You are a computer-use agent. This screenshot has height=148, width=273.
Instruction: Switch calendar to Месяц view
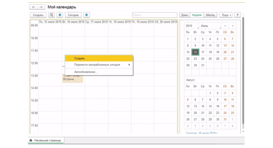point(210,15)
